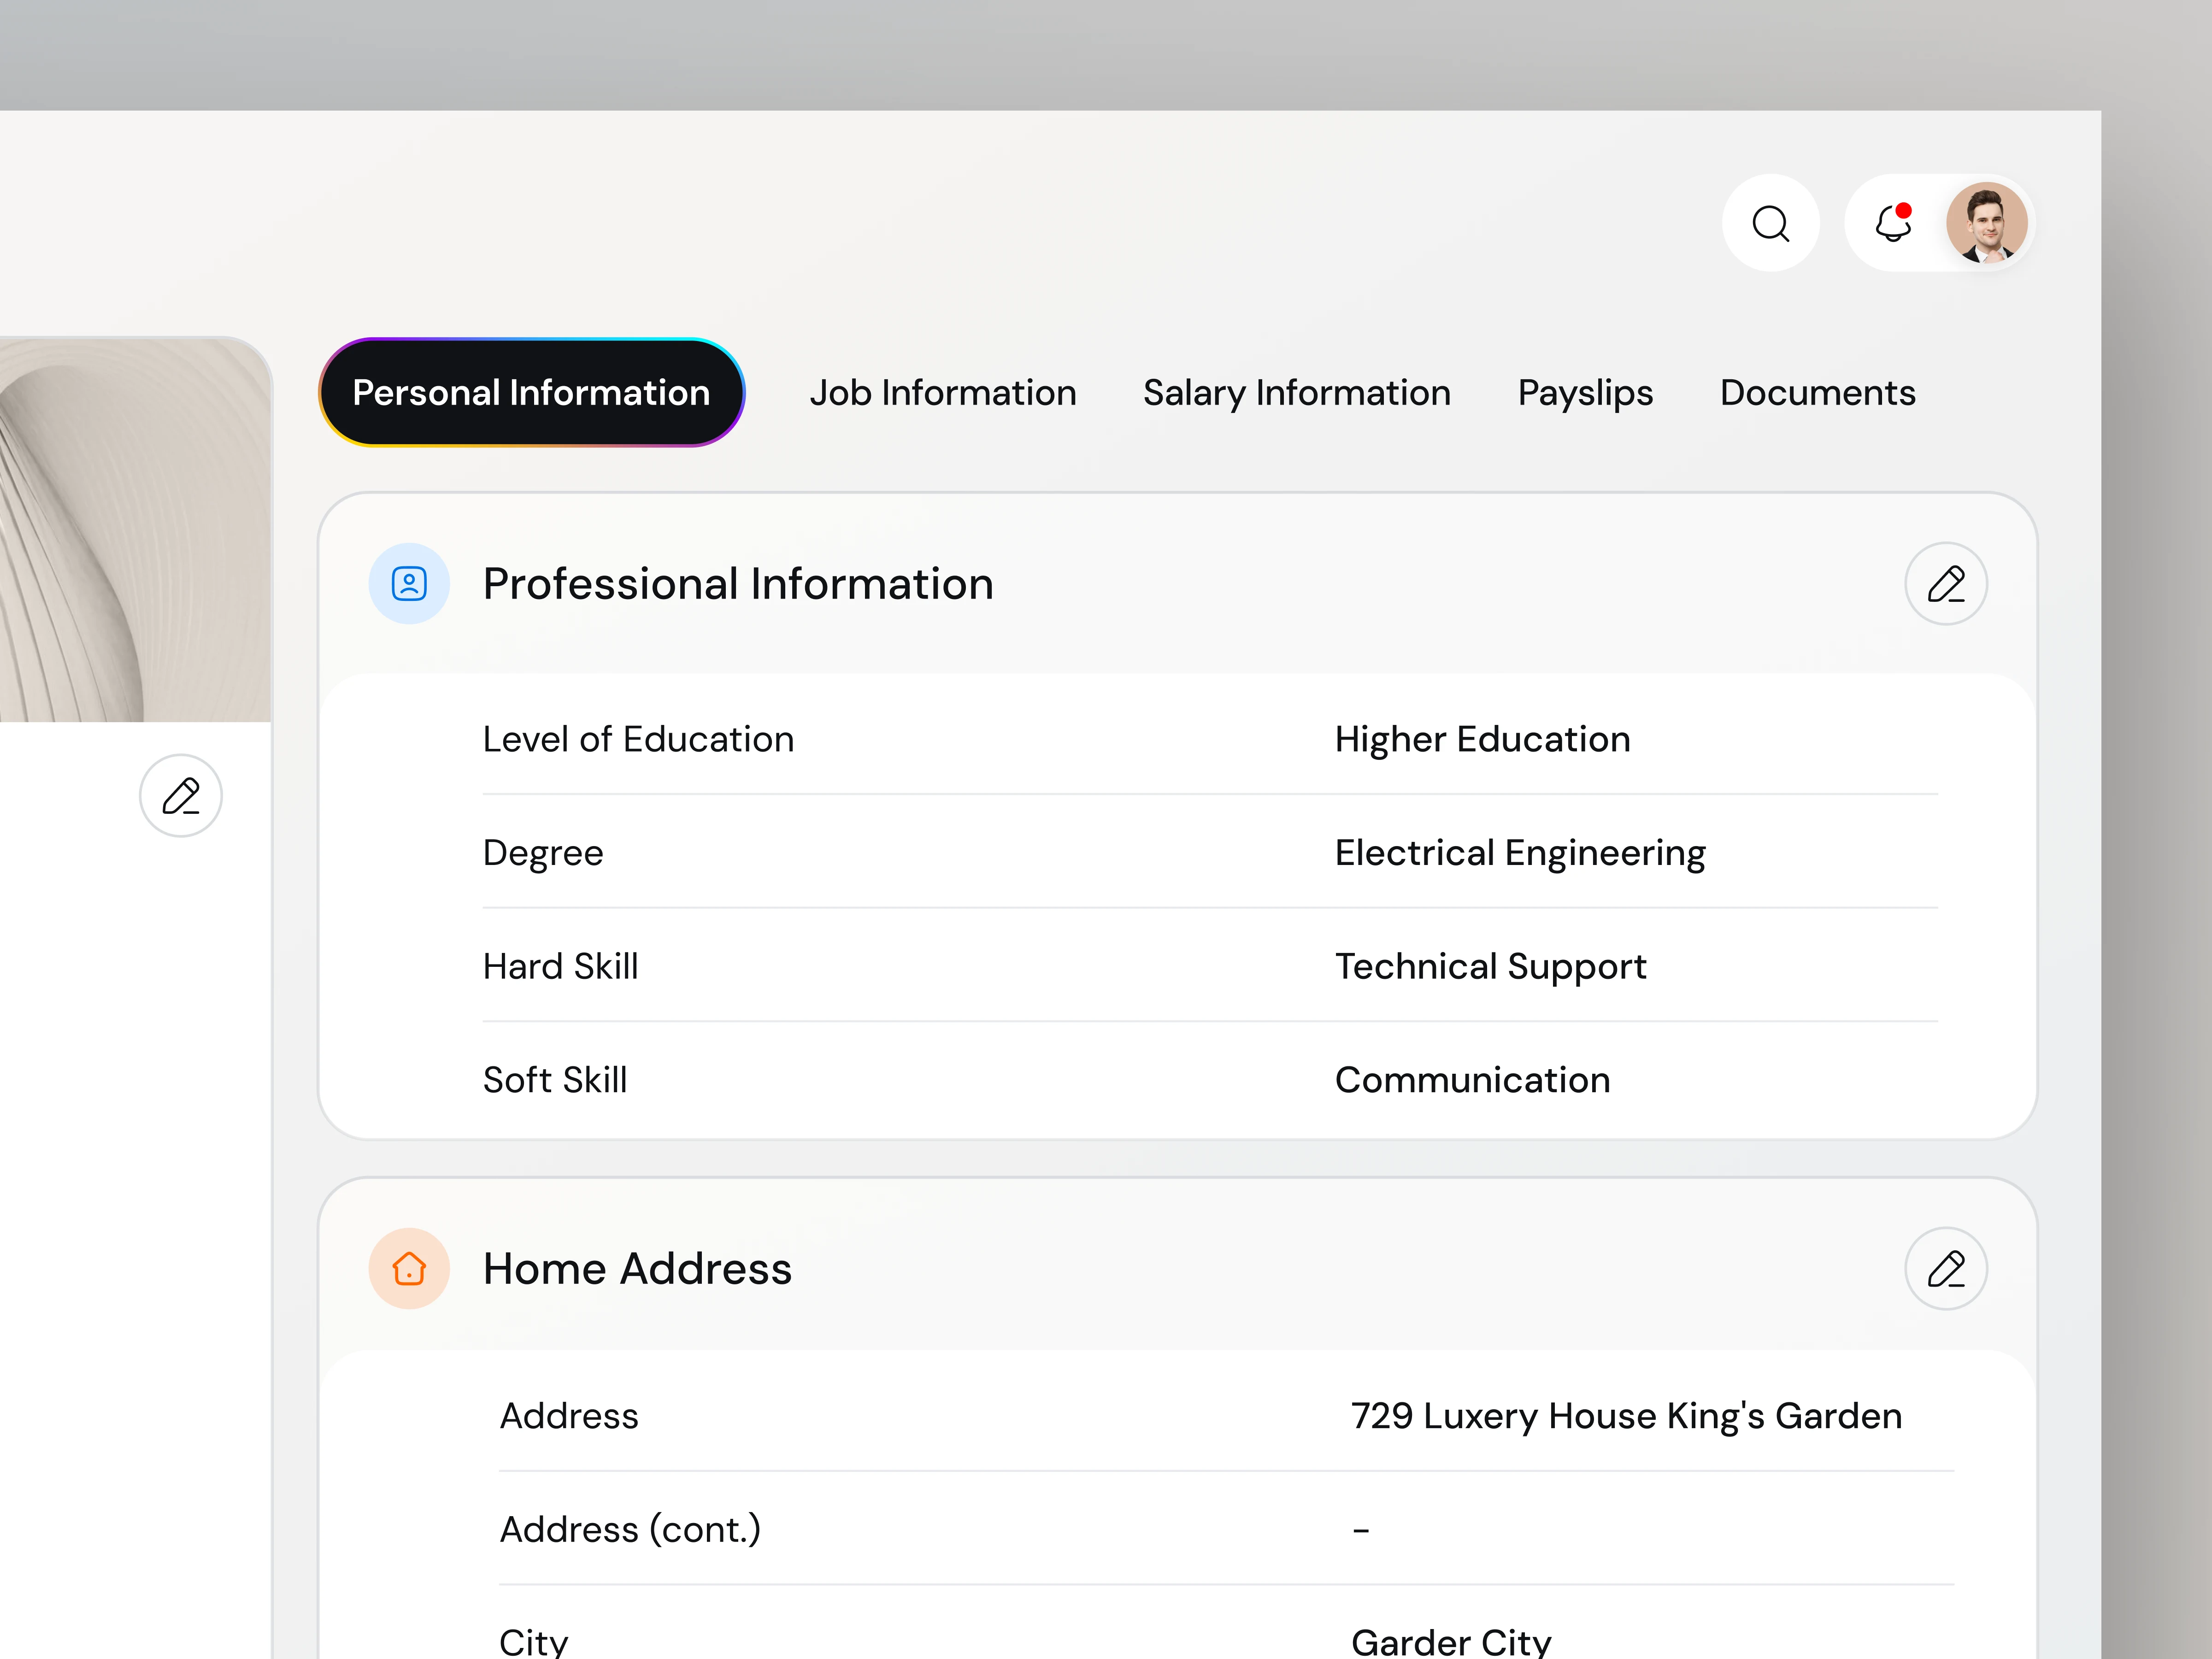This screenshot has height=1659, width=2212.
Task: Click the Home Address heading
Action: [x=637, y=1268]
